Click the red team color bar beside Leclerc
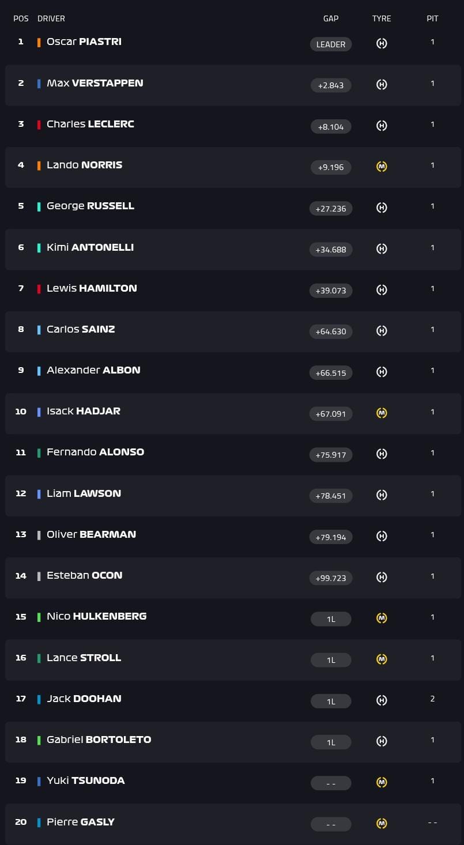The image size is (464, 845). [x=39, y=125]
